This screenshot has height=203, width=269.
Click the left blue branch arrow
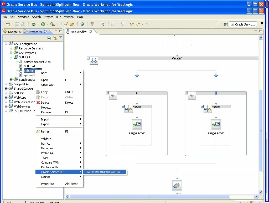pos(137,75)
